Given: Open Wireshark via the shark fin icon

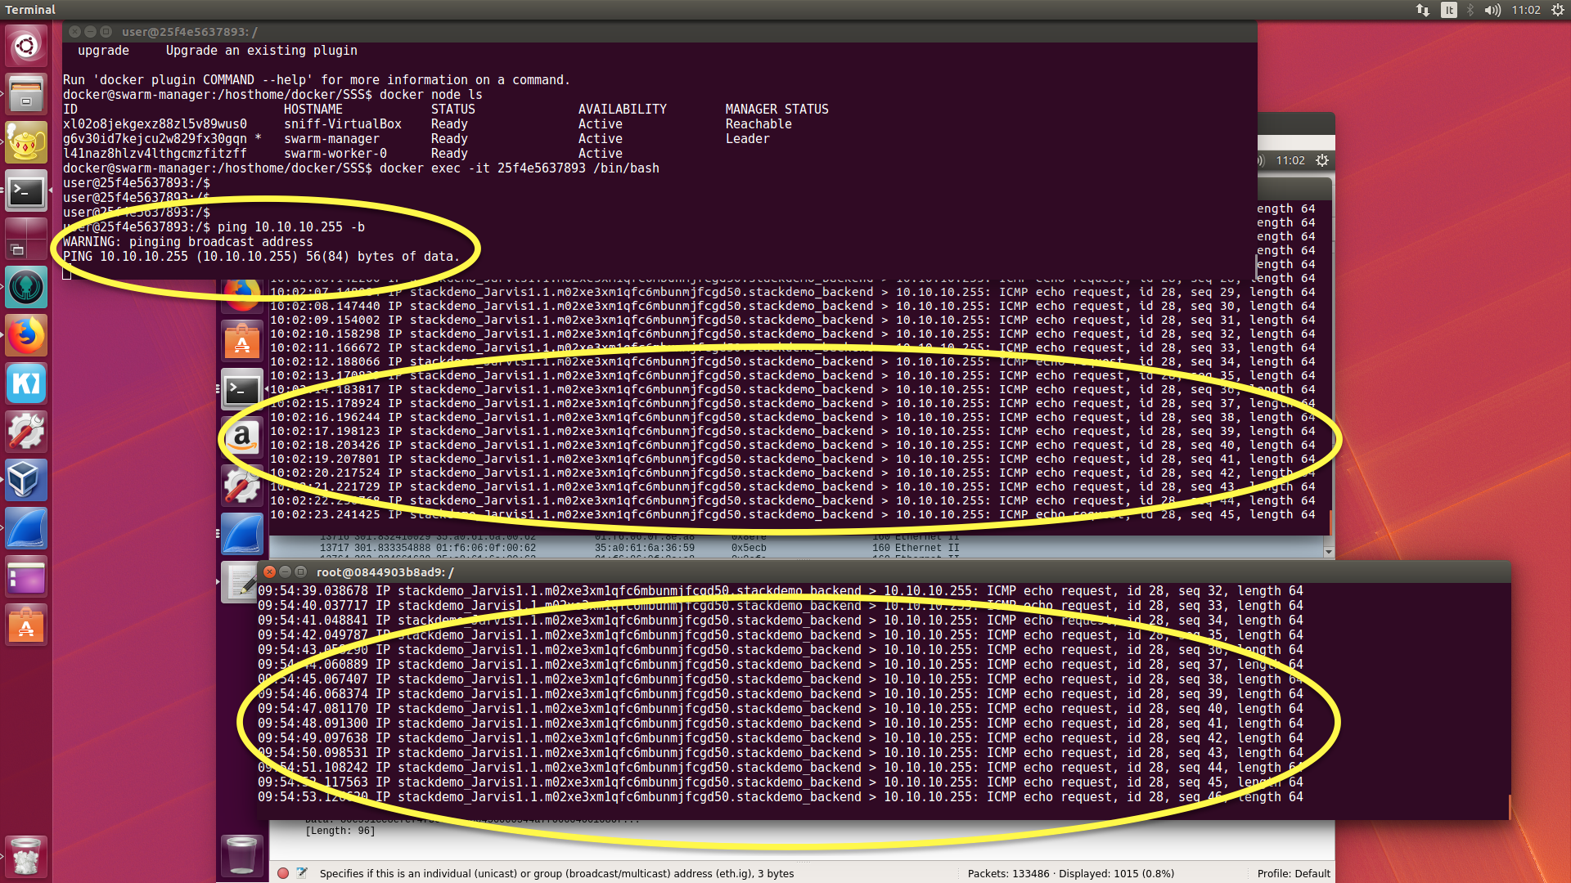Looking at the screenshot, I should 25,529.
